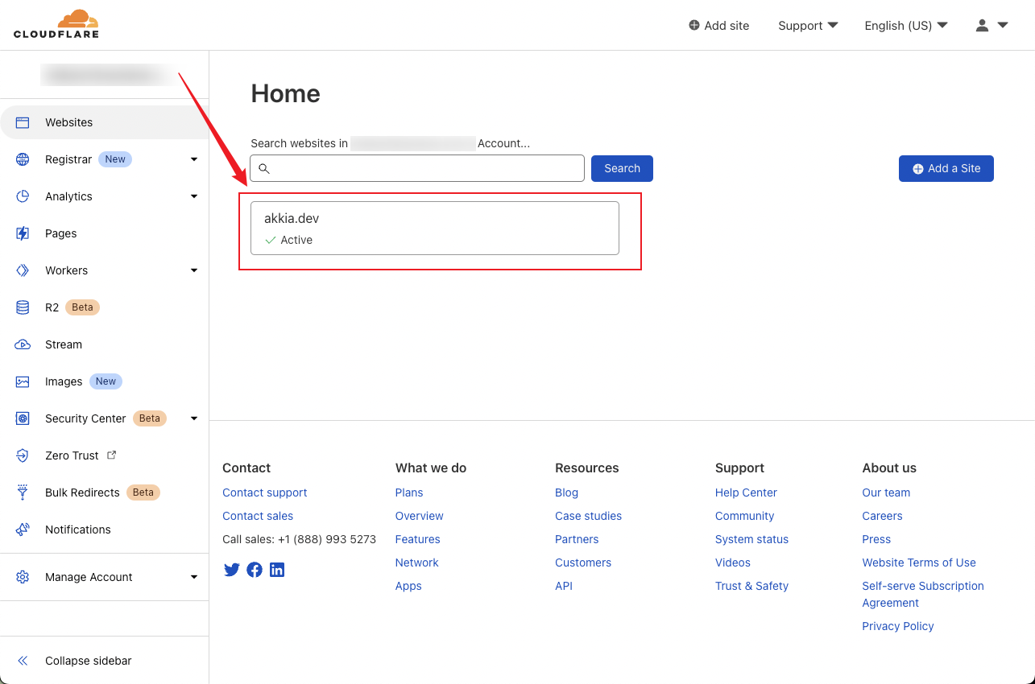Select Stream in the sidebar
Viewport: 1035px width, 684px height.
coord(64,344)
